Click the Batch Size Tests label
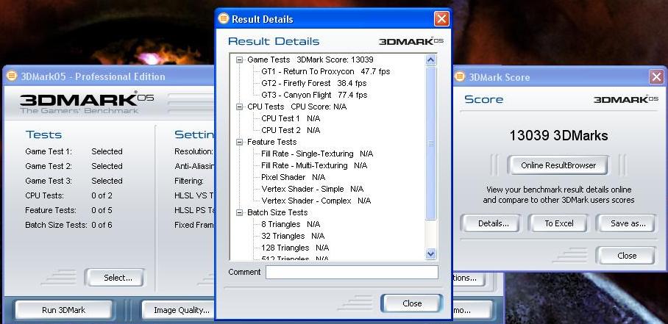Viewport: 668px width, 324px height. point(277,212)
